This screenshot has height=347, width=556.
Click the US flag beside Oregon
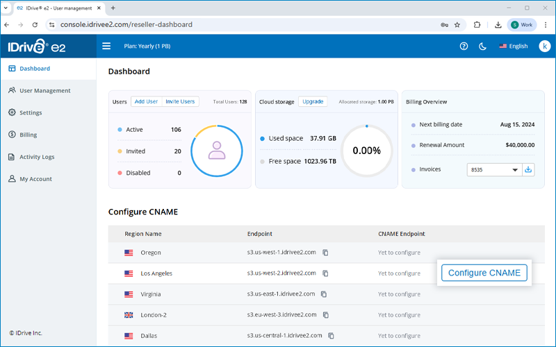(129, 253)
